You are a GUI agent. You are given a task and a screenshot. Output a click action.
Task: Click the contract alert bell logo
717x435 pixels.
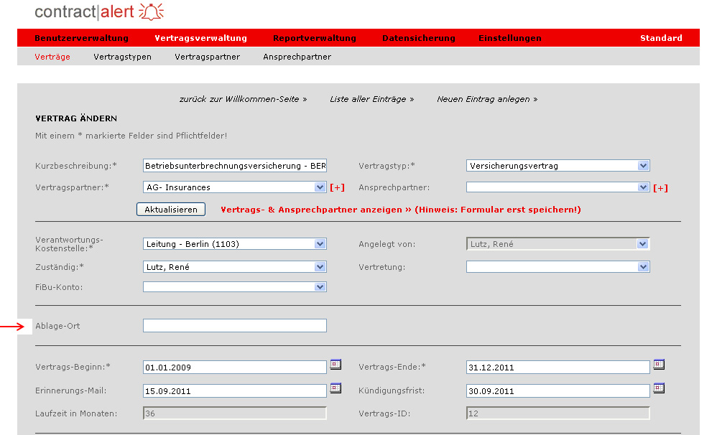coord(151,12)
